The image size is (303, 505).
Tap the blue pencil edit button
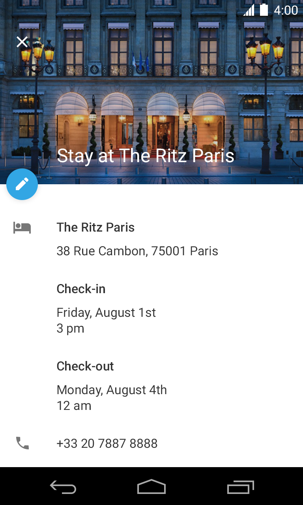(x=22, y=184)
